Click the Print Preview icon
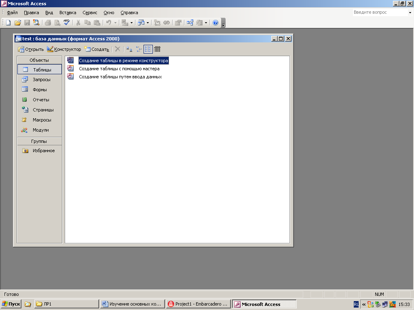This screenshot has height=310, width=414. tap(57, 23)
